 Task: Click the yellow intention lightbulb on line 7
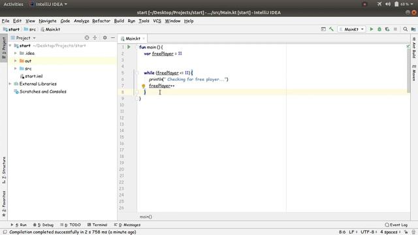tap(144, 86)
